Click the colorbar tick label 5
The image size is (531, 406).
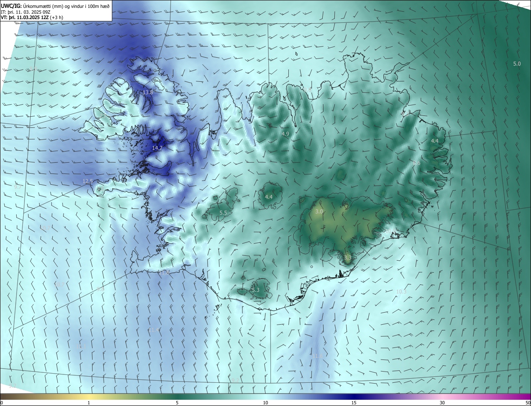click(177, 403)
